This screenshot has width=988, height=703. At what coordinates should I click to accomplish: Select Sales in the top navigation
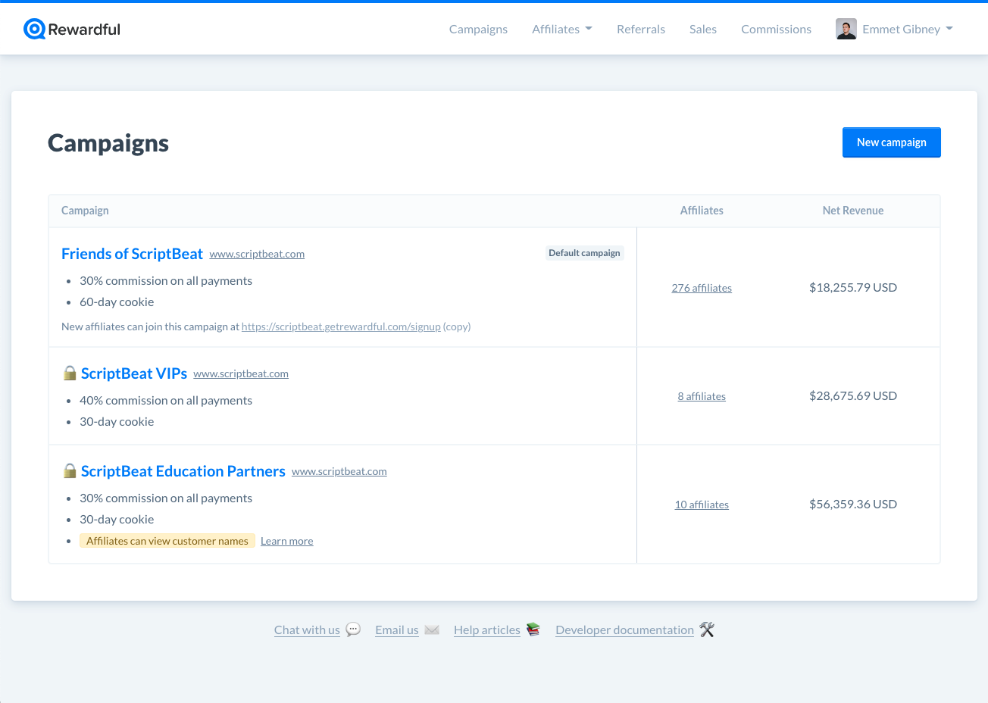(x=703, y=29)
